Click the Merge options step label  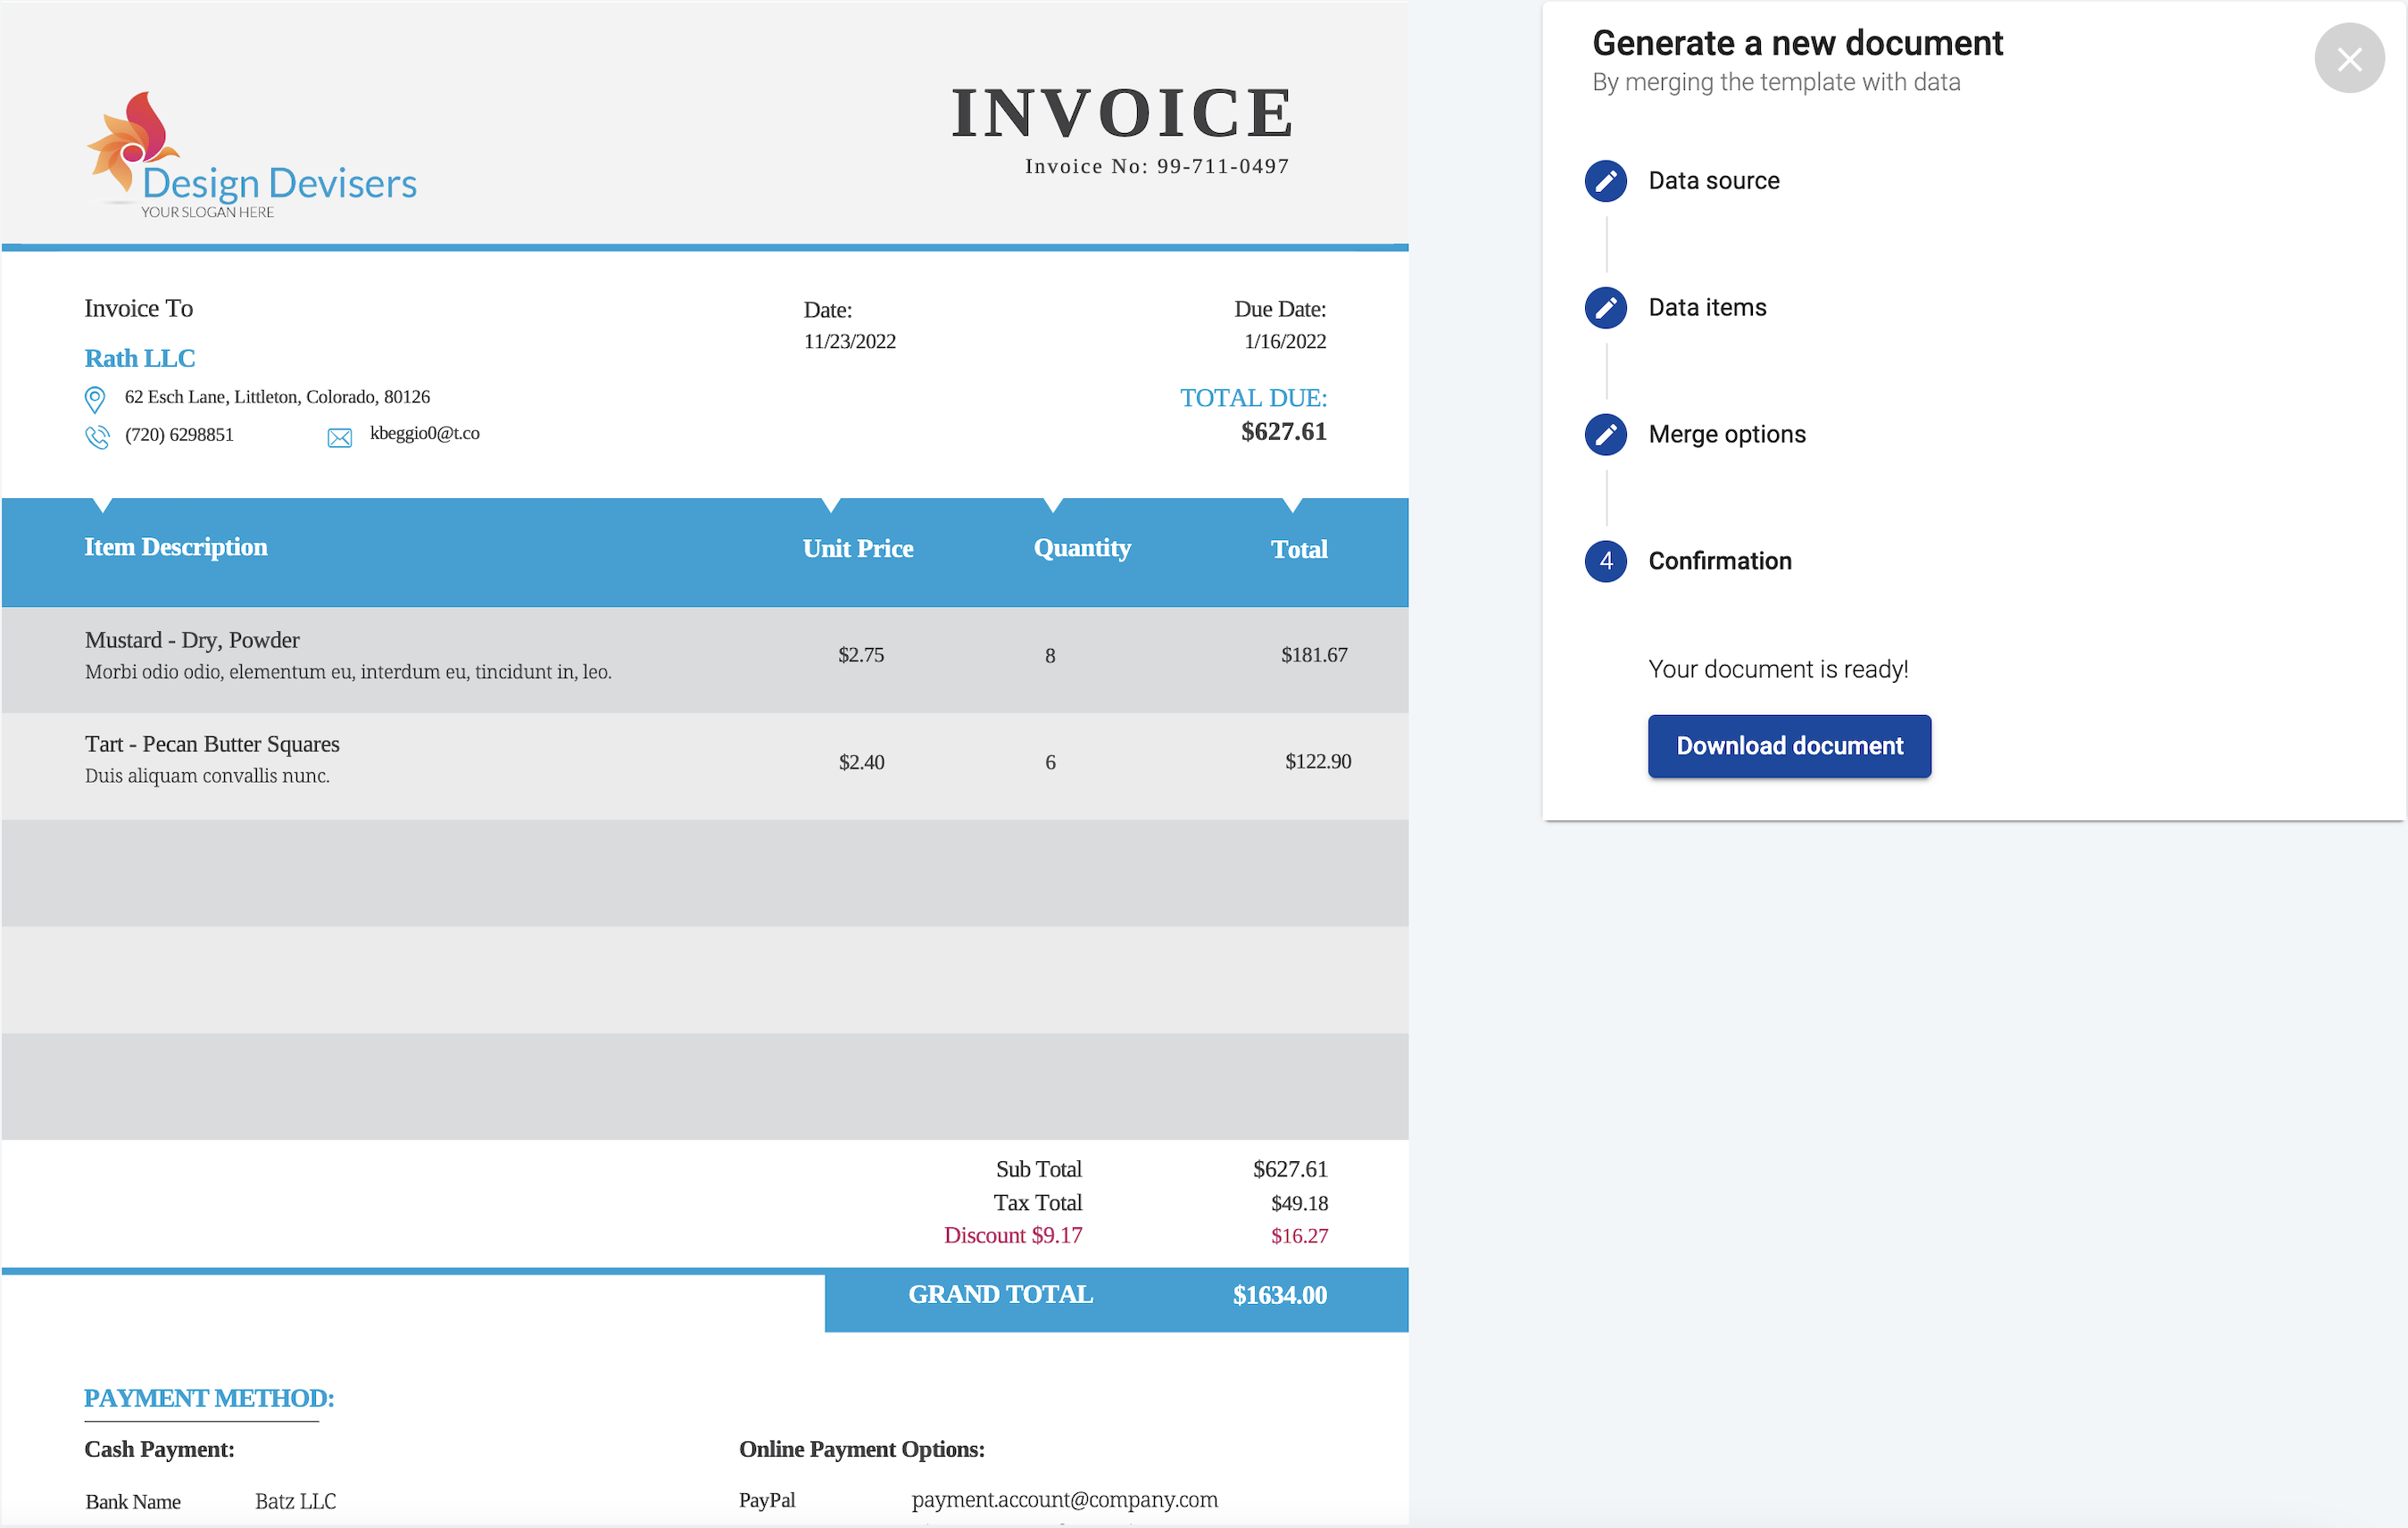[x=1726, y=434]
